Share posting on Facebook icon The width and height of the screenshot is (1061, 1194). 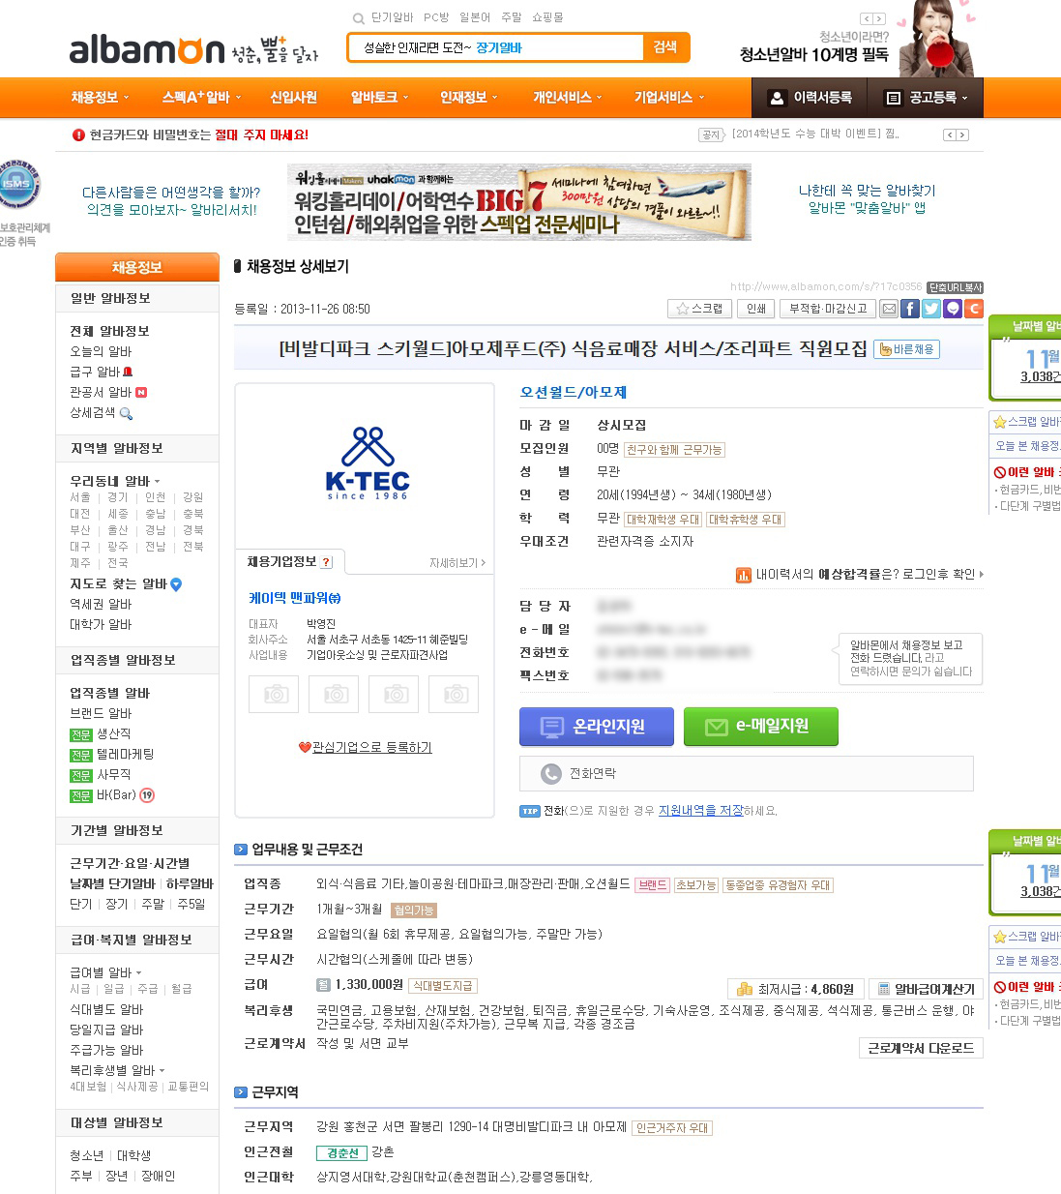click(910, 309)
